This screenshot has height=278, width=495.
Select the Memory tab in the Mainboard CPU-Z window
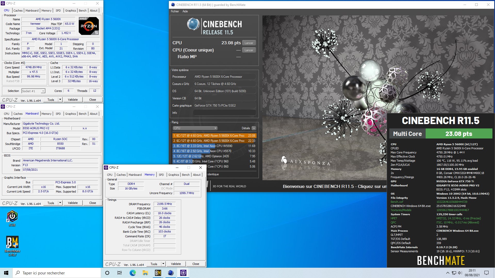click(46, 114)
